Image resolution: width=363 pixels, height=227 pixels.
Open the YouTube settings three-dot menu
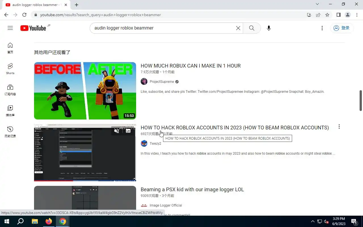tap(322, 28)
